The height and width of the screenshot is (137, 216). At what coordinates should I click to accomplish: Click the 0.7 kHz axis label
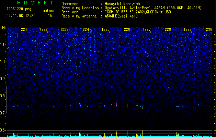tap(3, 113)
